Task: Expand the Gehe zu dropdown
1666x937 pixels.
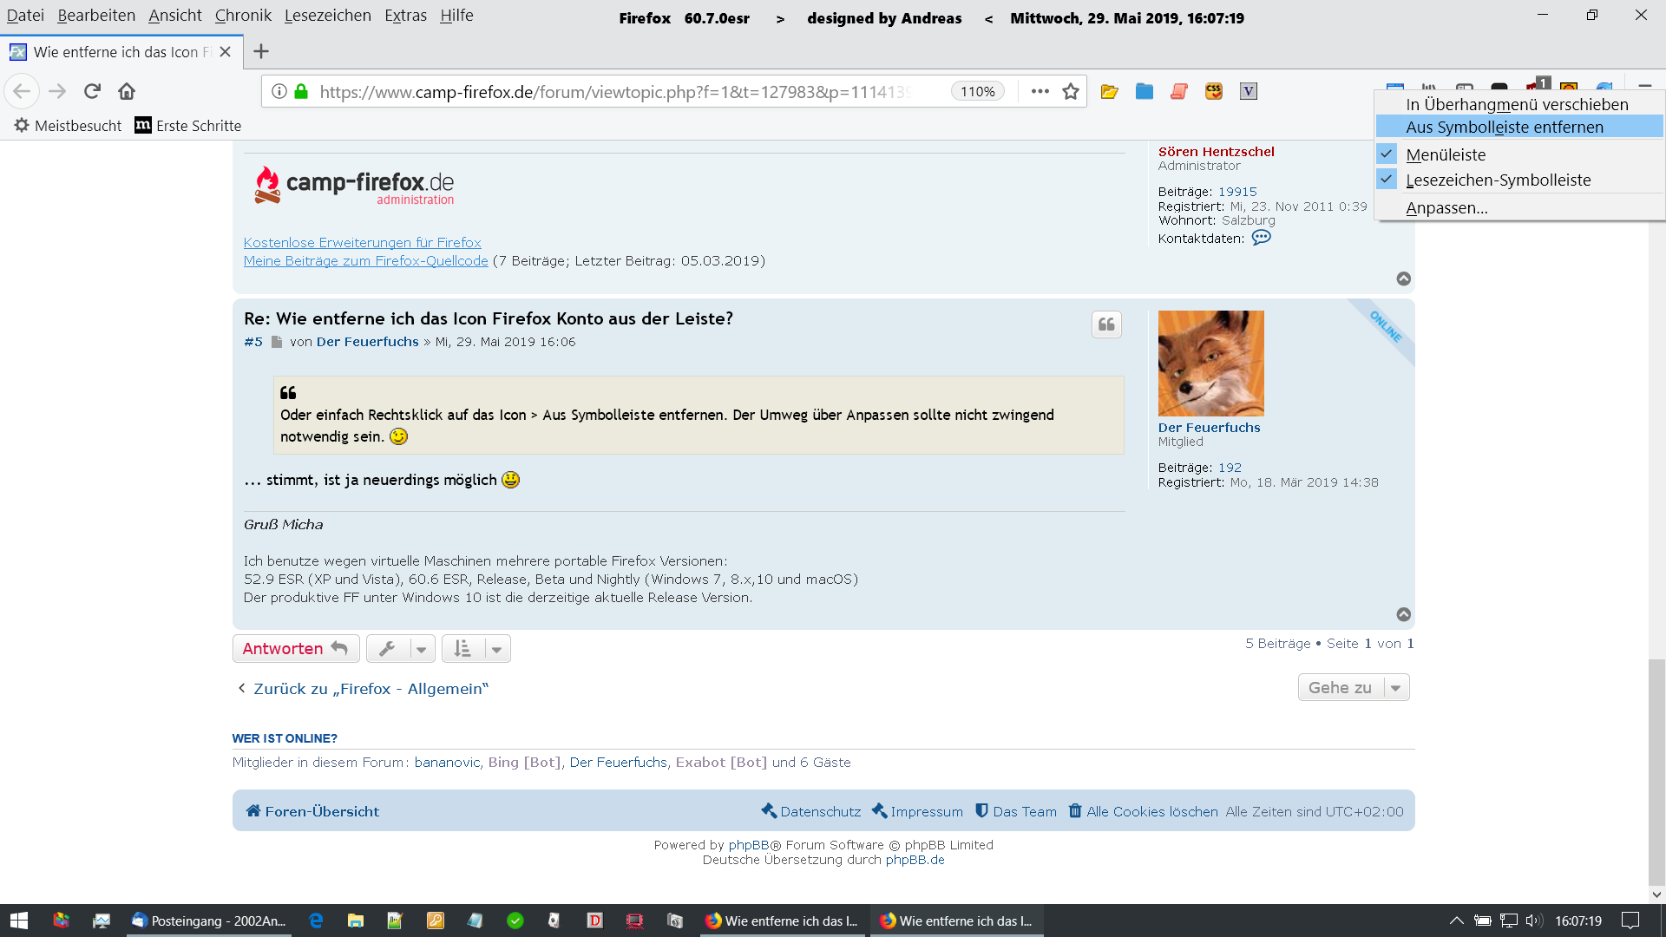Action: click(1354, 687)
